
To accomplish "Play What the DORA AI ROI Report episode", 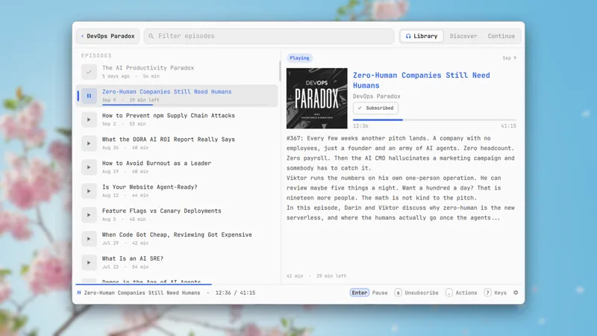I will coord(89,143).
